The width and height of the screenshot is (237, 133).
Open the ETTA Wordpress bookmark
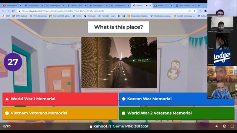[38, 16]
